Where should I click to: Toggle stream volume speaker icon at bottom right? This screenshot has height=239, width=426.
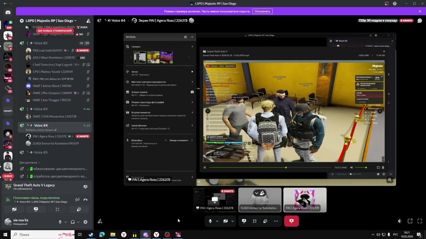coord(400,221)
